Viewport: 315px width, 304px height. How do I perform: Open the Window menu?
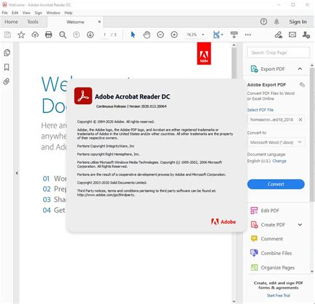53,13
